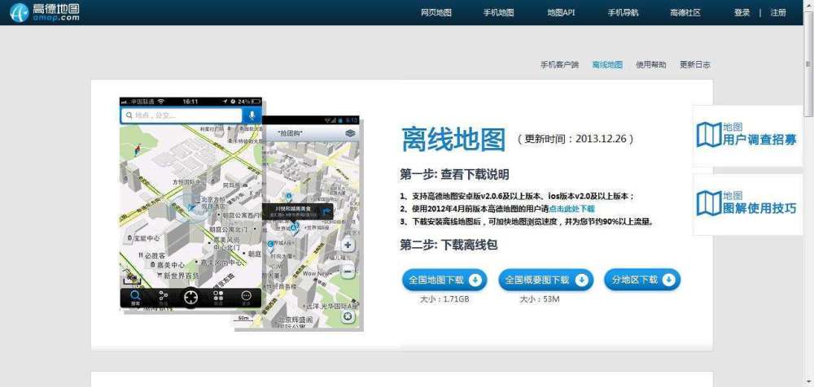Click the microphone icon in iPhone screenshot

coord(252,115)
